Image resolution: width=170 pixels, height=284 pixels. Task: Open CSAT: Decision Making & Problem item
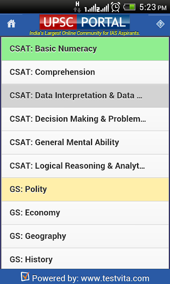(85, 119)
